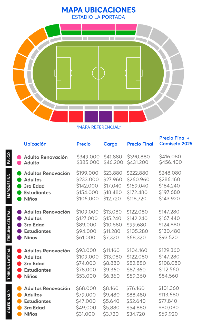Click the middle pink Palco block on the stadium map
Viewport: 197px width, 326px height.
pos(98,27)
